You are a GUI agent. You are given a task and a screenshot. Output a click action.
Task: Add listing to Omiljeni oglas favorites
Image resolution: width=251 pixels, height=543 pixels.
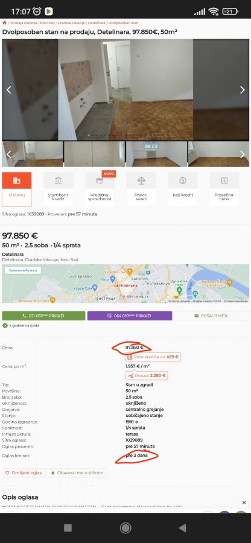point(24,473)
